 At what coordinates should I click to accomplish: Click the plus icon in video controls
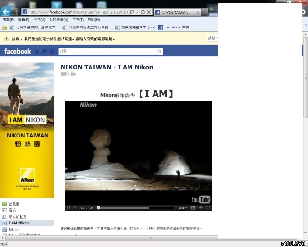point(201,208)
